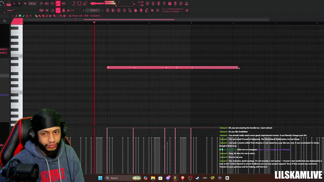The image size is (324, 182).
Task: Add a new pattern with the plus button
Action: (102, 10)
